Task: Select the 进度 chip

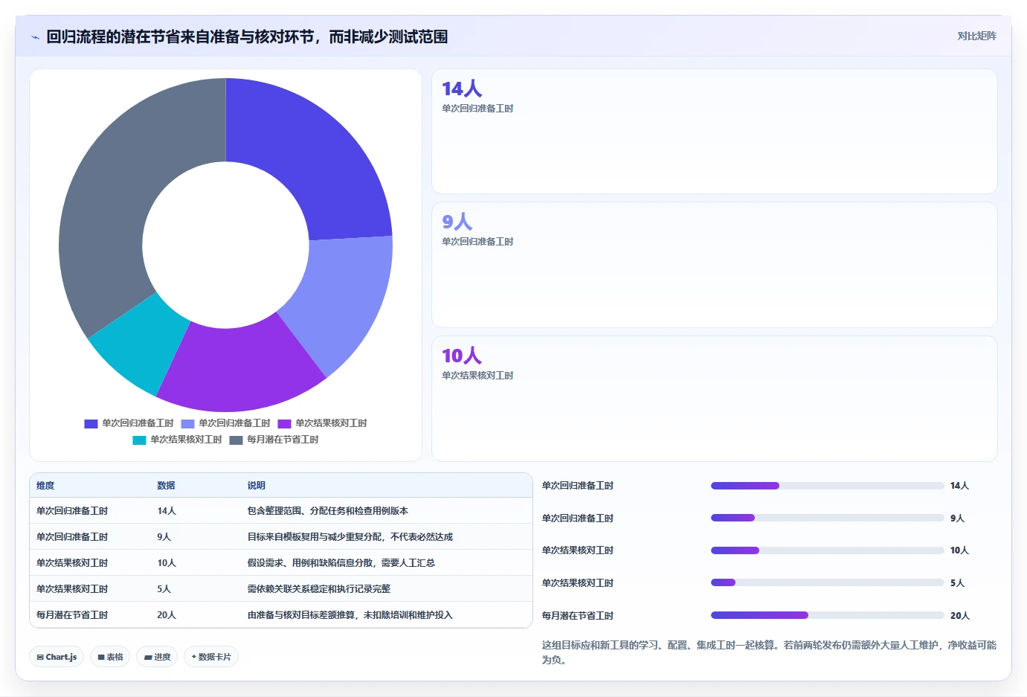Action: 157,657
